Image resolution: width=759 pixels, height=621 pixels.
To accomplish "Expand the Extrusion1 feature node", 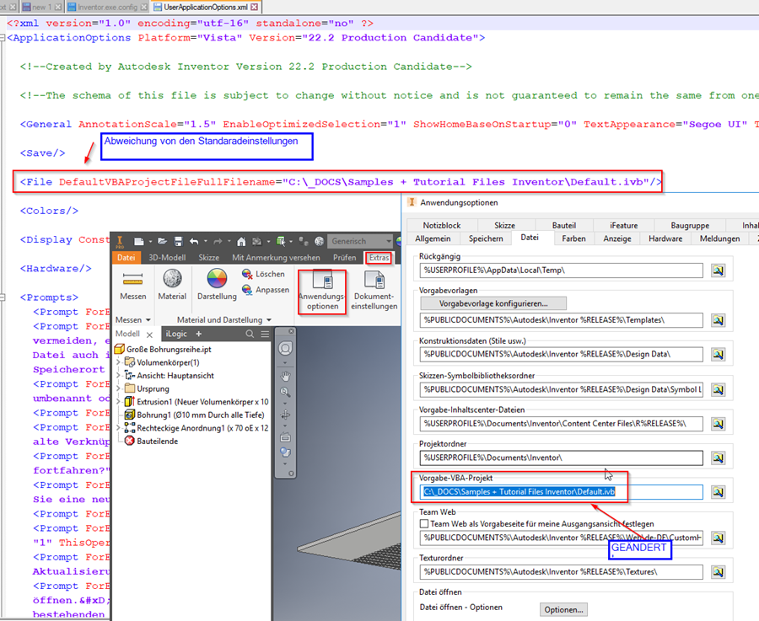I will coord(118,401).
